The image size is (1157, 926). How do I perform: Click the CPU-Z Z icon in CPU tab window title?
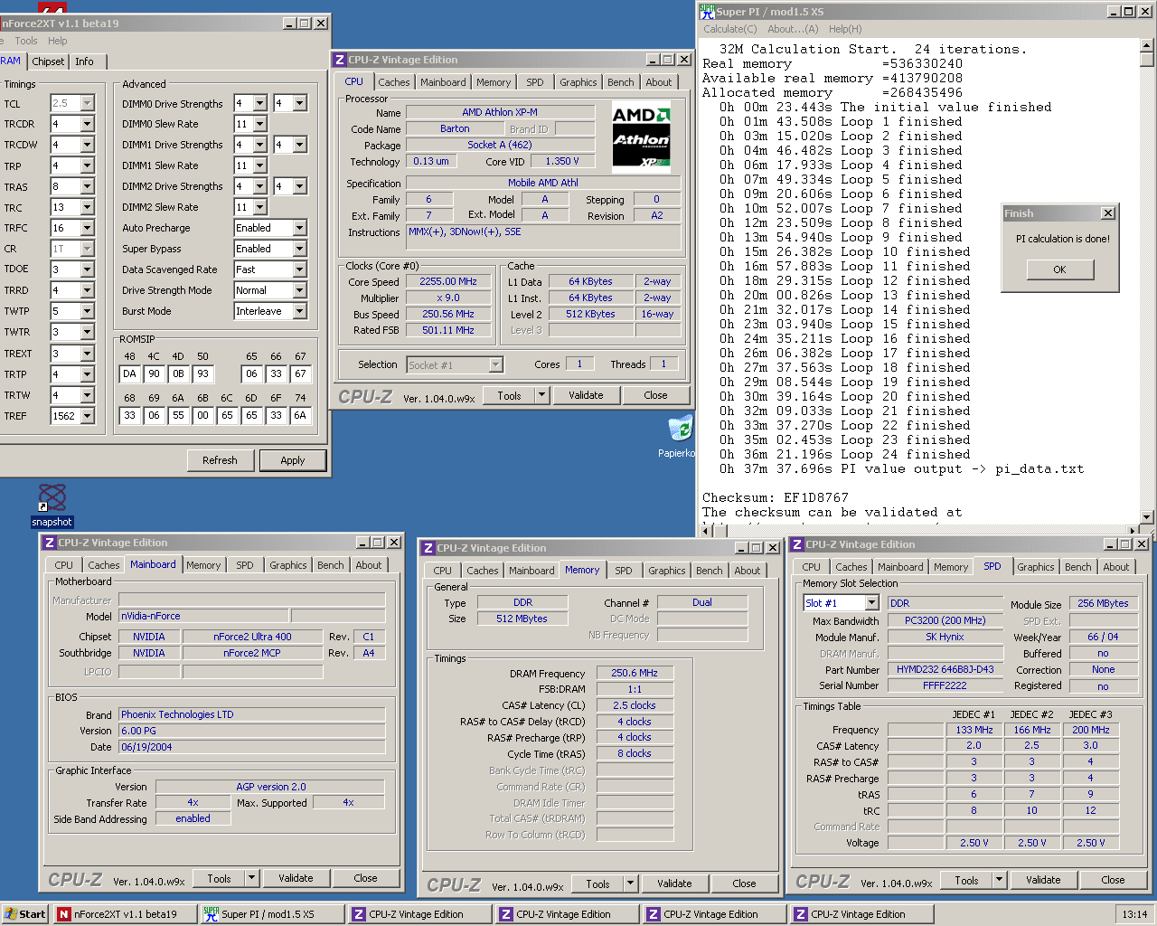pyautogui.click(x=340, y=60)
